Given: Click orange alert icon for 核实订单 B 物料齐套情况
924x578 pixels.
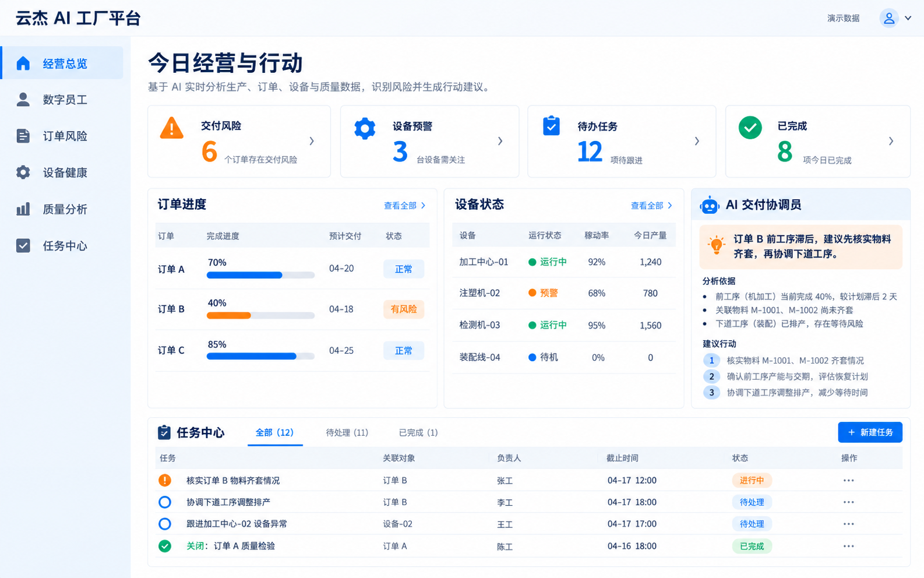Looking at the screenshot, I should [165, 480].
